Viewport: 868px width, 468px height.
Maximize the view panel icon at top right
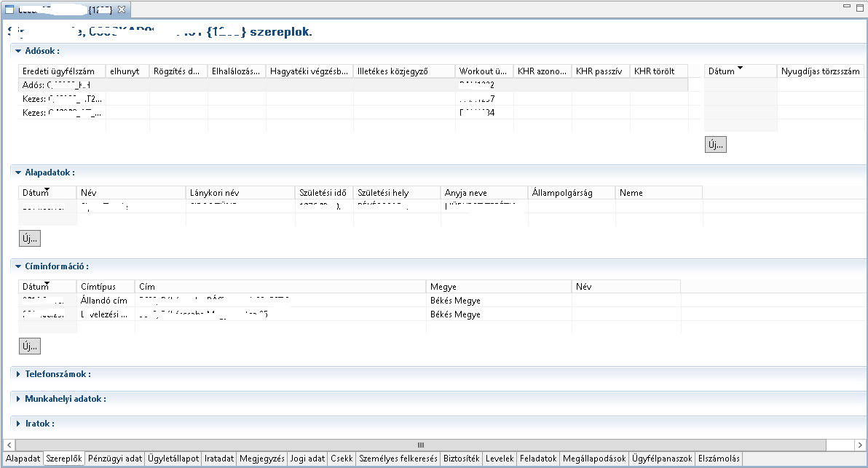[x=858, y=7]
